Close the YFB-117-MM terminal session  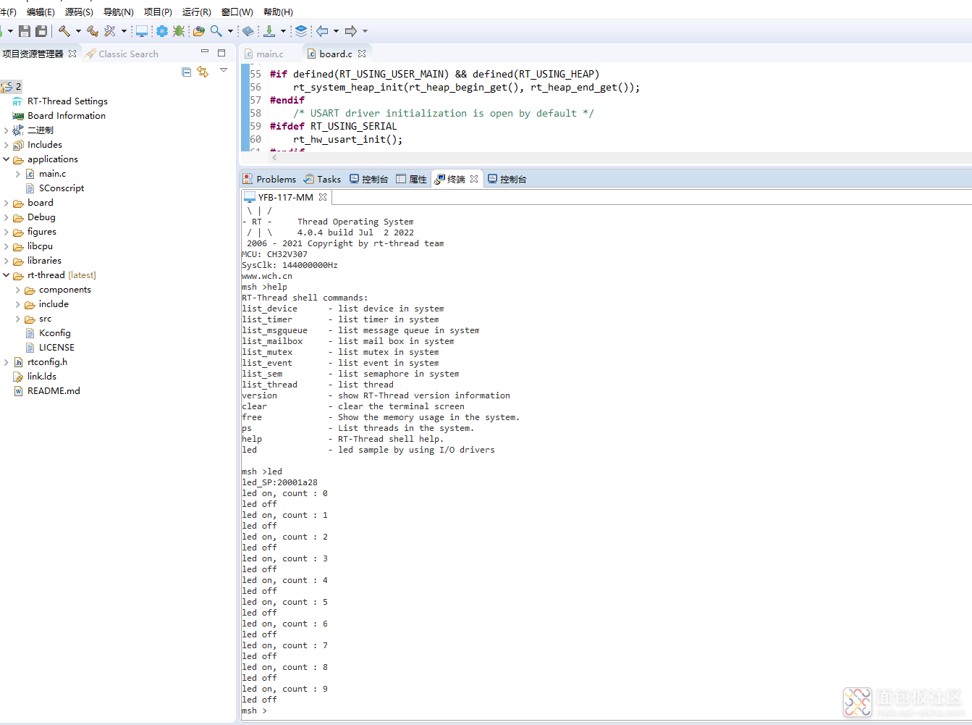click(x=323, y=197)
